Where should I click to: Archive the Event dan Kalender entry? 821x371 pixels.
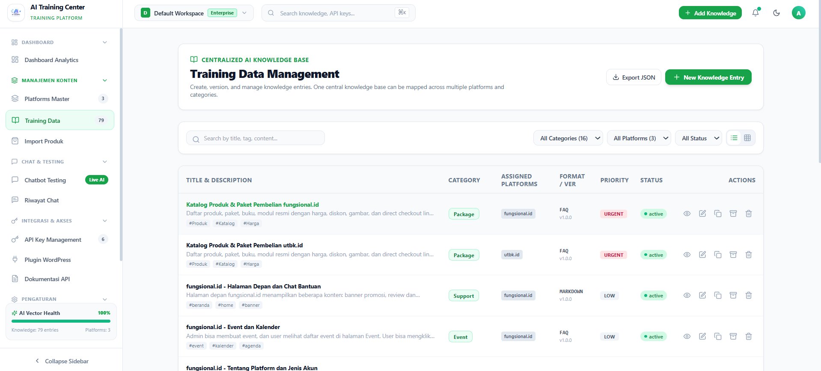(733, 336)
